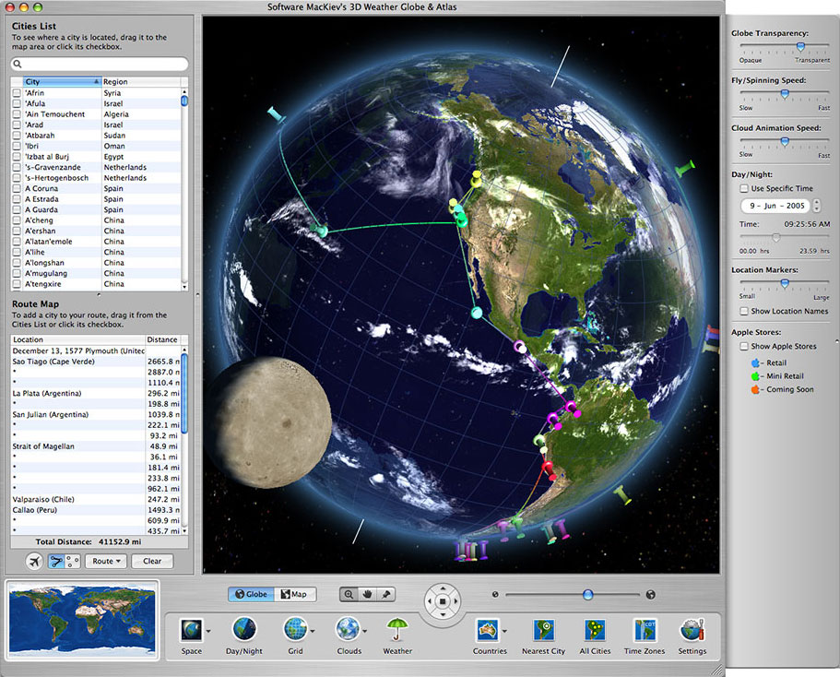Click the orange Coming Soon apple icon
This screenshot has height=677, width=840.
[x=755, y=390]
